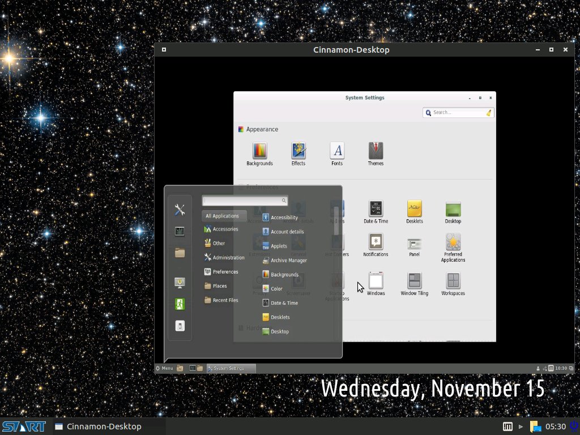Click the terminal launcher in Cinnamon panel
The width and height of the screenshot is (580, 435).
pyautogui.click(x=193, y=368)
